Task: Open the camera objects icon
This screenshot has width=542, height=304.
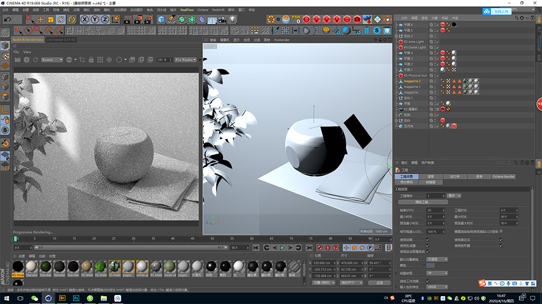Action: tap(222, 19)
